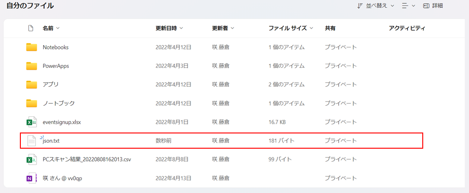This screenshot has height=193, width=469.
Task: Open the 並べ替え sort dropdown
Action: point(376,6)
